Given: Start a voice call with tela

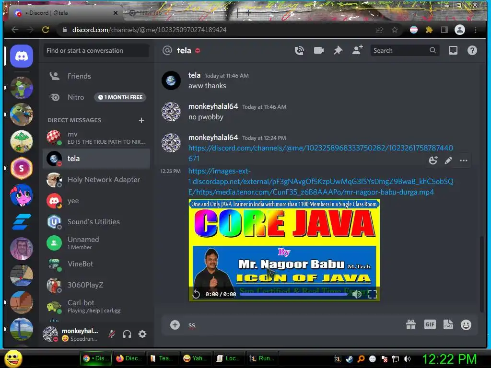Looking at the screenshot, I should pyautogui.click(x=299, y=50).
